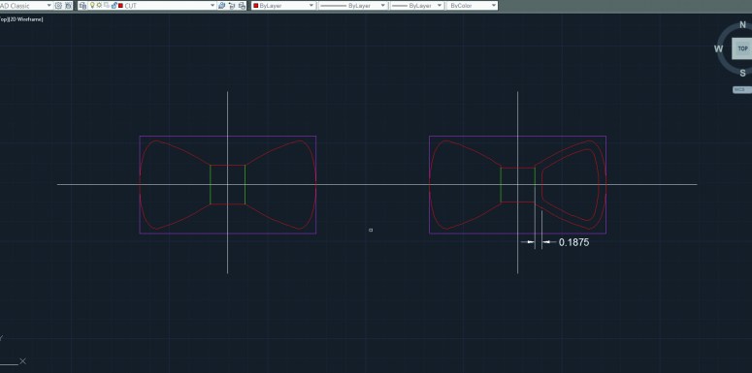Click the S compass letter on ViewCube
Viewport: 752px width, 373px height.
pyautogui.click(x=743, y=73)
